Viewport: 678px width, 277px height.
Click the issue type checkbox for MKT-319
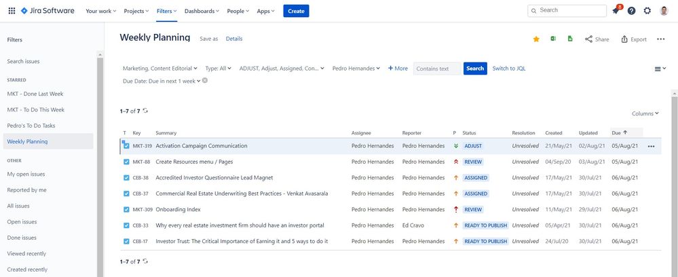(x=126, y=146)
